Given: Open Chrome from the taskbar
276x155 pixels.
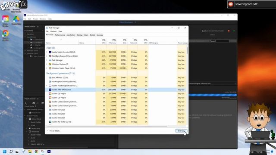Looking at the screenshot, I should 36,152.
